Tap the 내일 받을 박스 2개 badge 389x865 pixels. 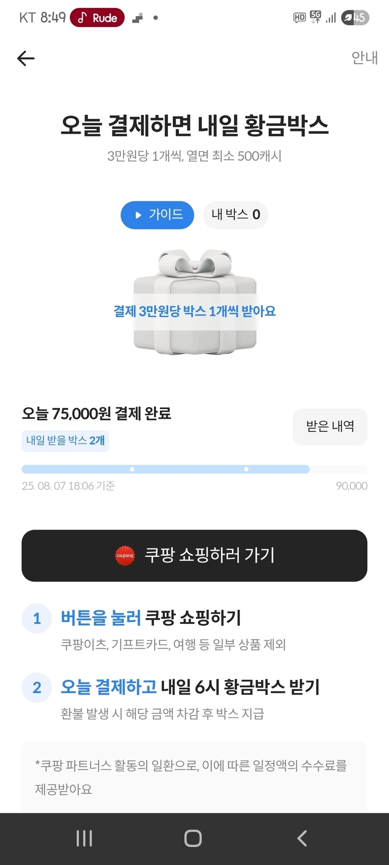pyautogui.click(x=65, y=441)
